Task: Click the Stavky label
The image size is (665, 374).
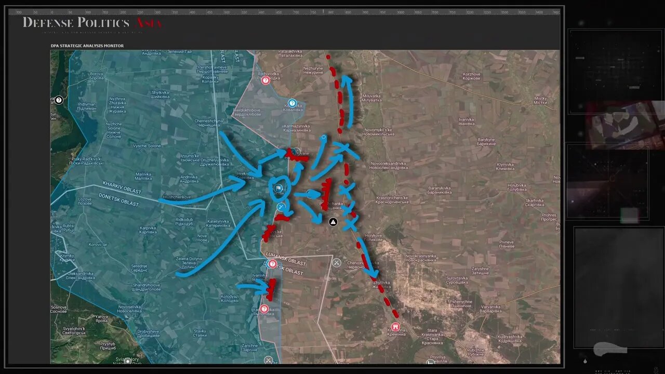Action: pos(200,332)
